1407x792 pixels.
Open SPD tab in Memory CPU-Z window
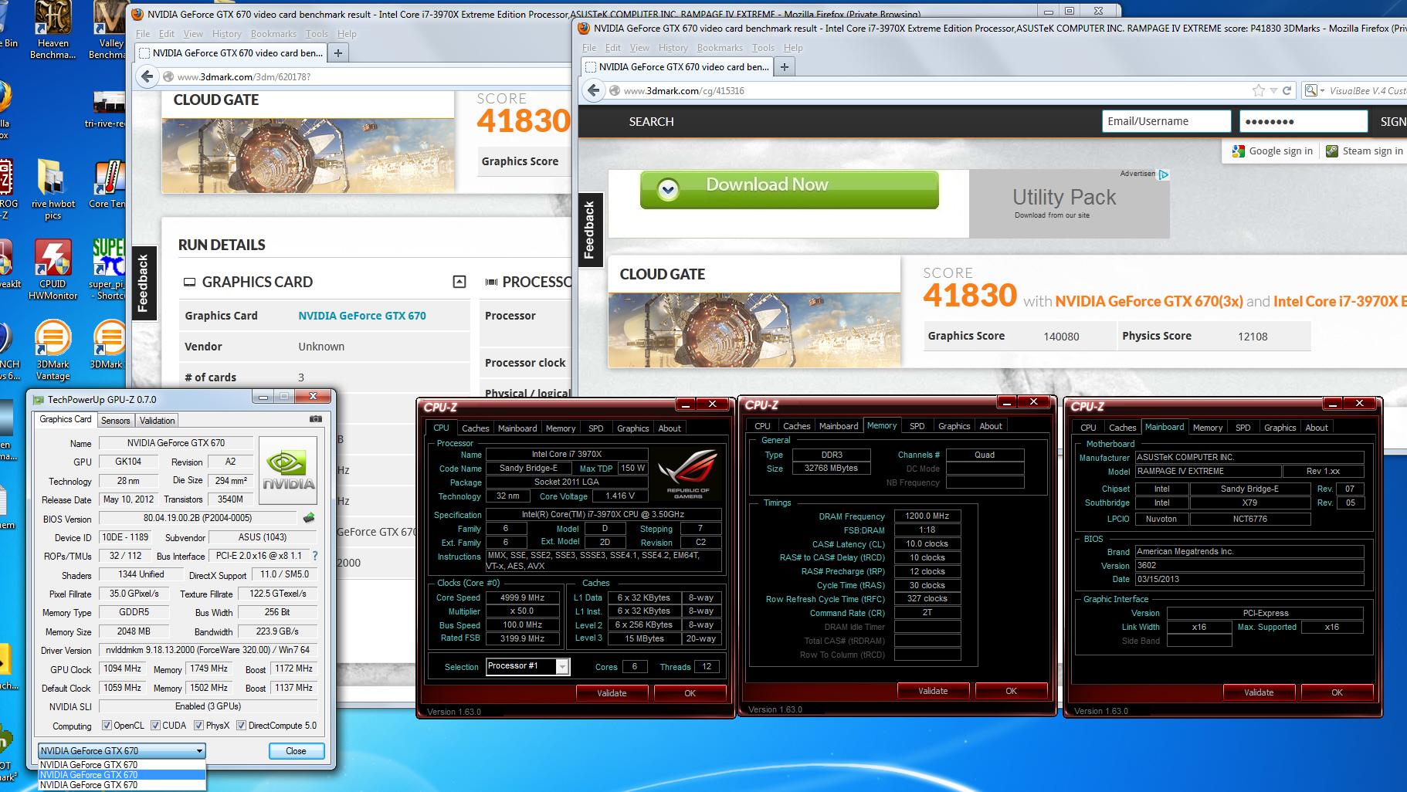pyautogui.click(x=917, y=425)
